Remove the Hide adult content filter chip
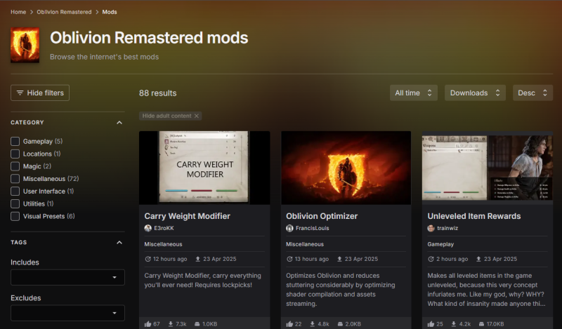The image size is (562, 329). (197, 116)
